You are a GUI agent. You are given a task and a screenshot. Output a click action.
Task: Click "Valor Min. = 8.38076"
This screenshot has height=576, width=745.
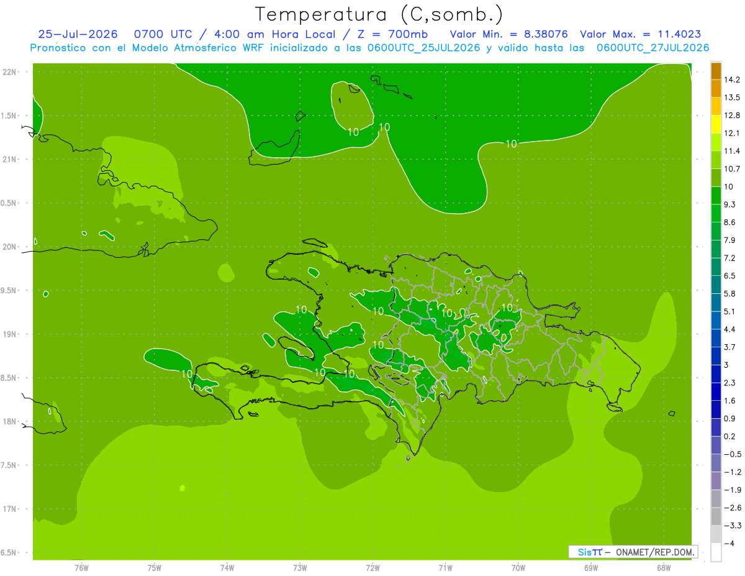tap(508, 34)
